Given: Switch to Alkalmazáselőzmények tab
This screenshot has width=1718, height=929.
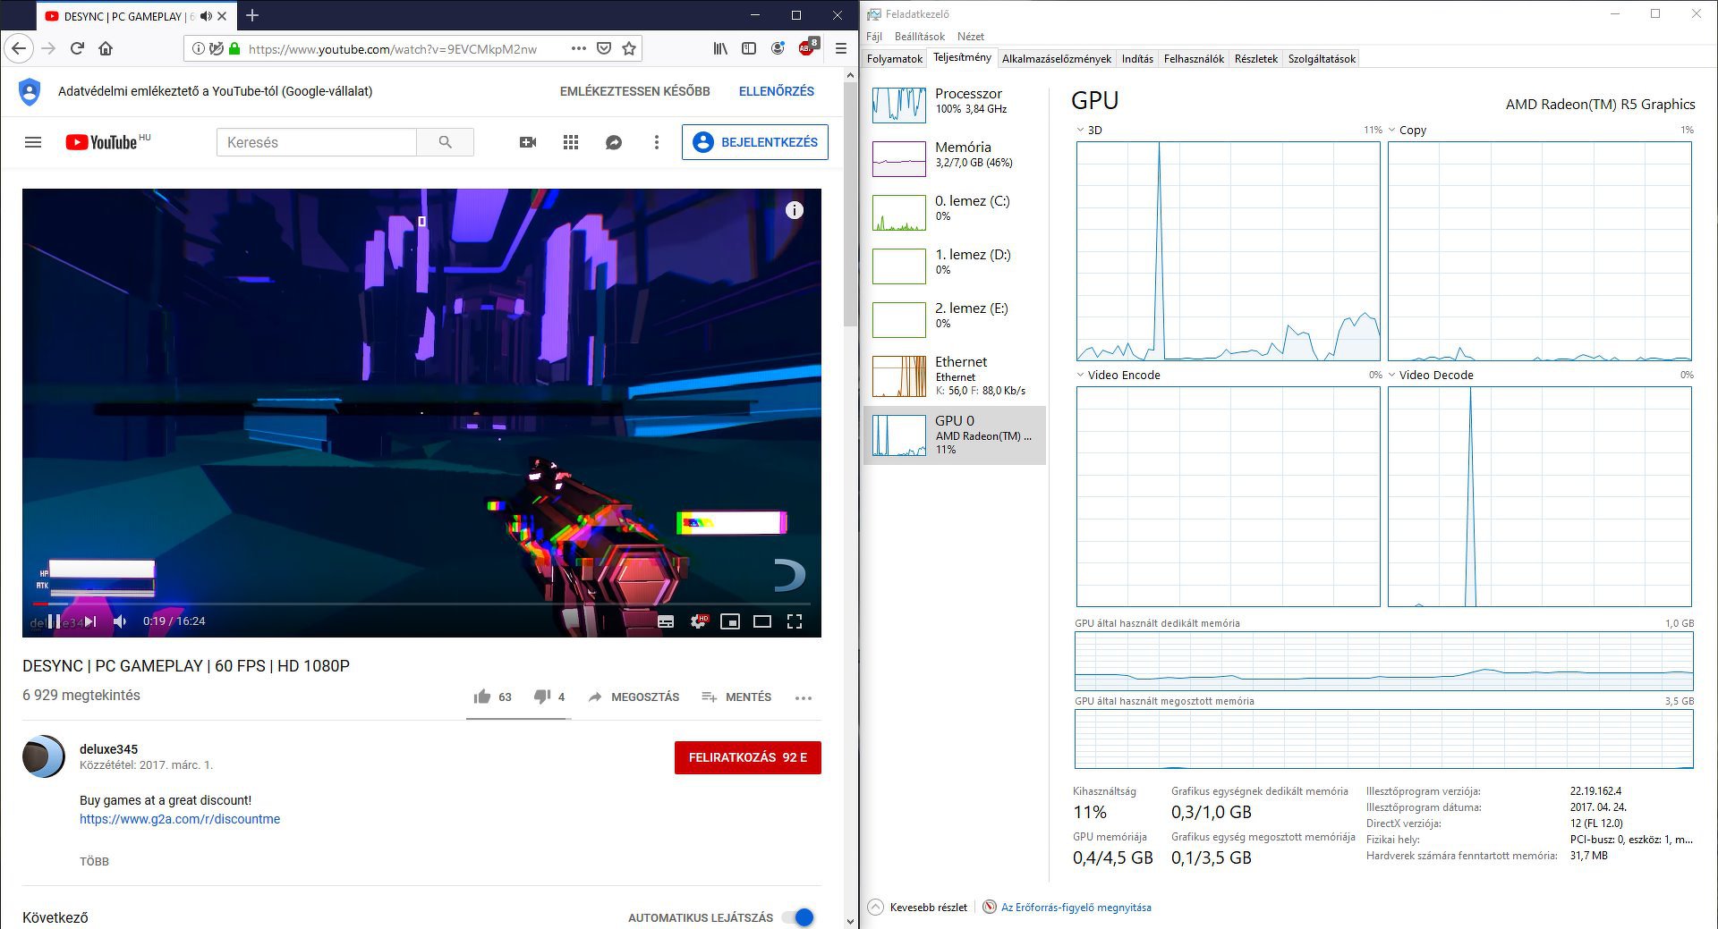Looking at the screenshot, I should [x=1057, y=59].
